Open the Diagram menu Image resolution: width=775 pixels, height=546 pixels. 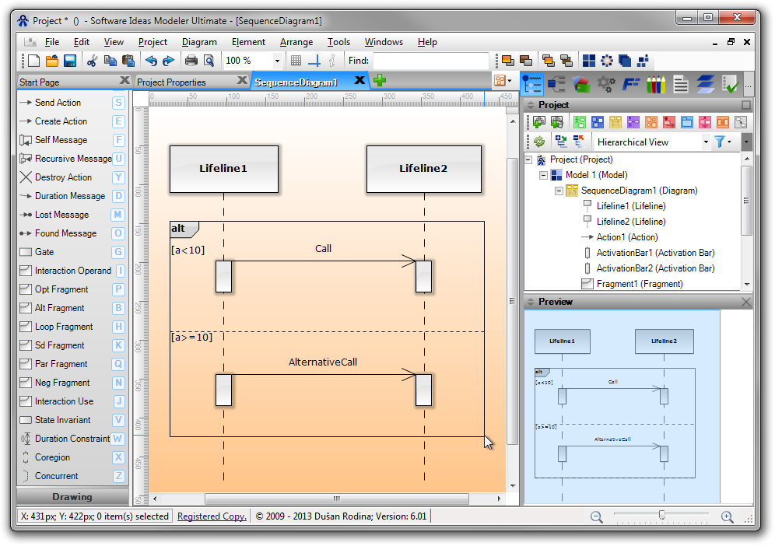pos(199,42)
